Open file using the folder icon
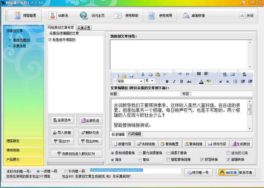Screen dimensions: 264x188 [124, 76]
